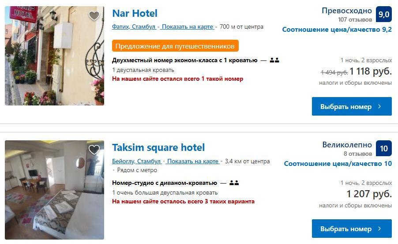
Task: Toggle heart wishlist icon on Taksim square hotel
Action: point(94,150)
